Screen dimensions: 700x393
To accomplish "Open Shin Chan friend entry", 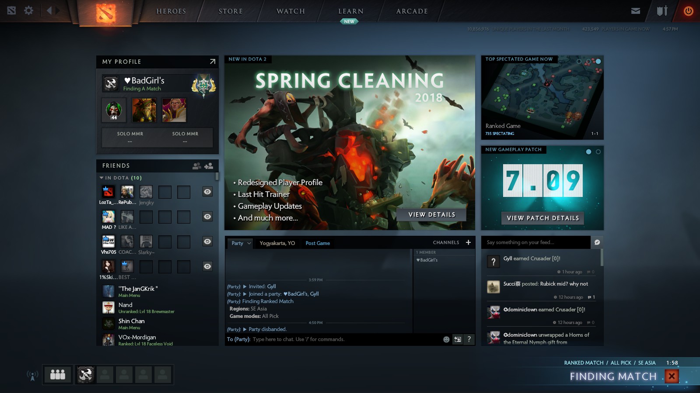I will pos(157,324).
